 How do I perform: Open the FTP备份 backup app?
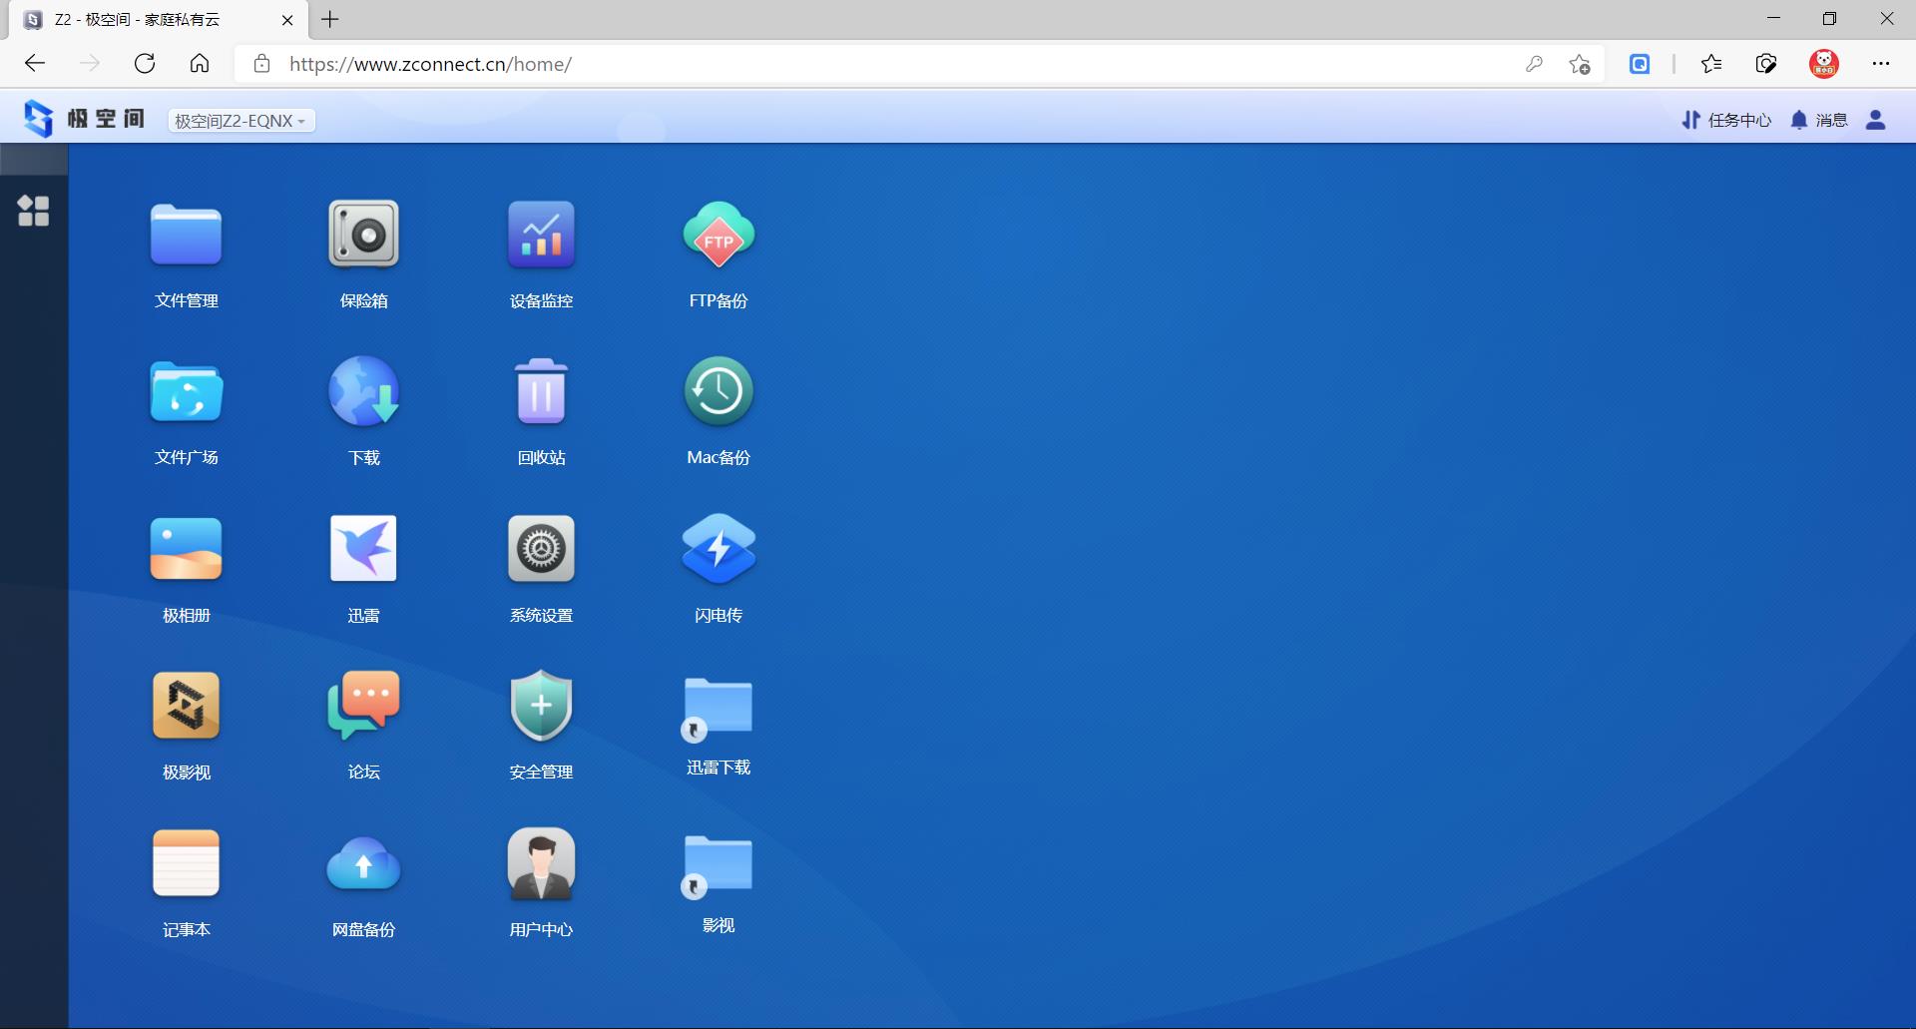(x=718, y=236)
